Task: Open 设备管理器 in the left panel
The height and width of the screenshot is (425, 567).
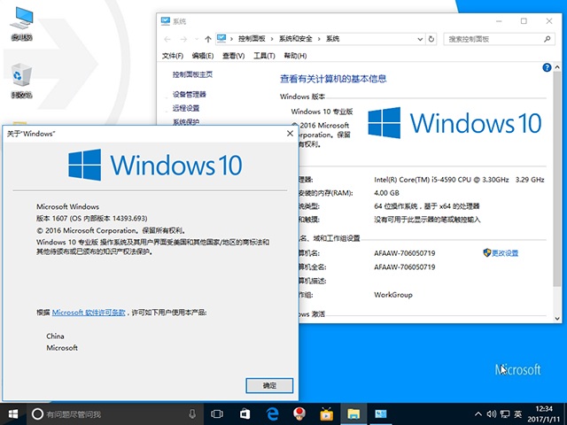Action: point(190,94)
